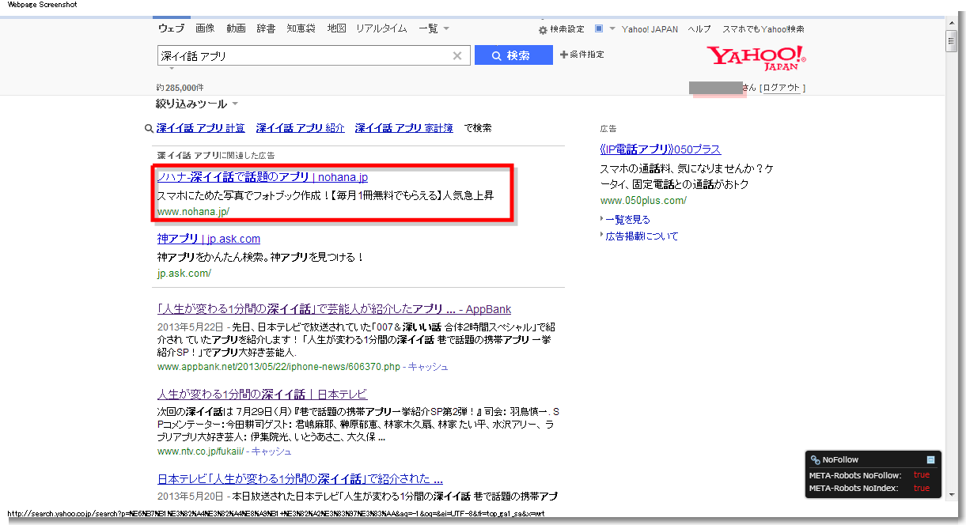Switch to the 動画 search tab
The image size is (966, 525).
coord(236,28)
